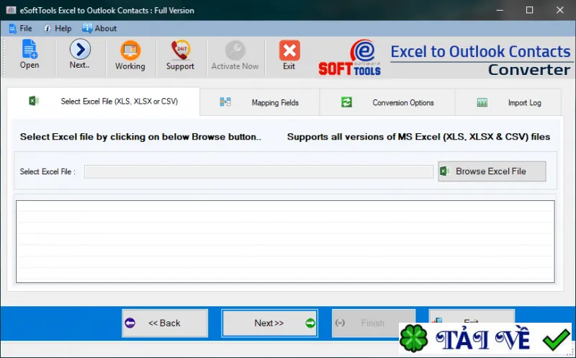Click the Excel icon on first tab
Viewport: 576px width, 358px height.
pos(34,101)
